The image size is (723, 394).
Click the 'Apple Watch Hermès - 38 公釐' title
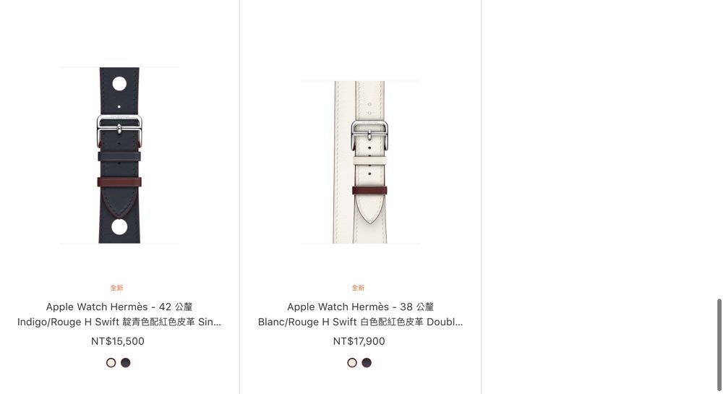coord(361,307)
